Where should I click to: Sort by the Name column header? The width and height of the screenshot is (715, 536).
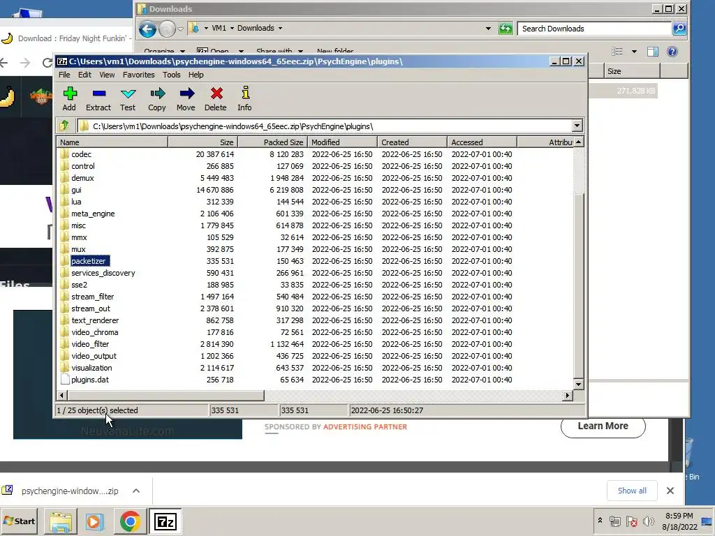(112, 142)
